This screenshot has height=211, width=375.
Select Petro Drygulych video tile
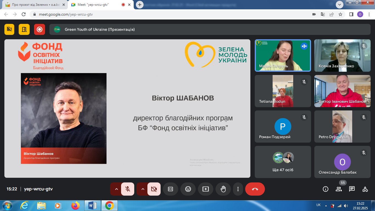coord(342,126)
